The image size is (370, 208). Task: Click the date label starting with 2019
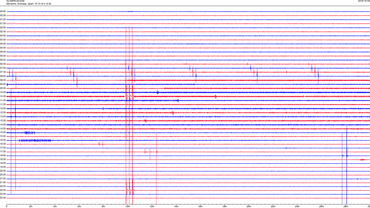point(364,1)
